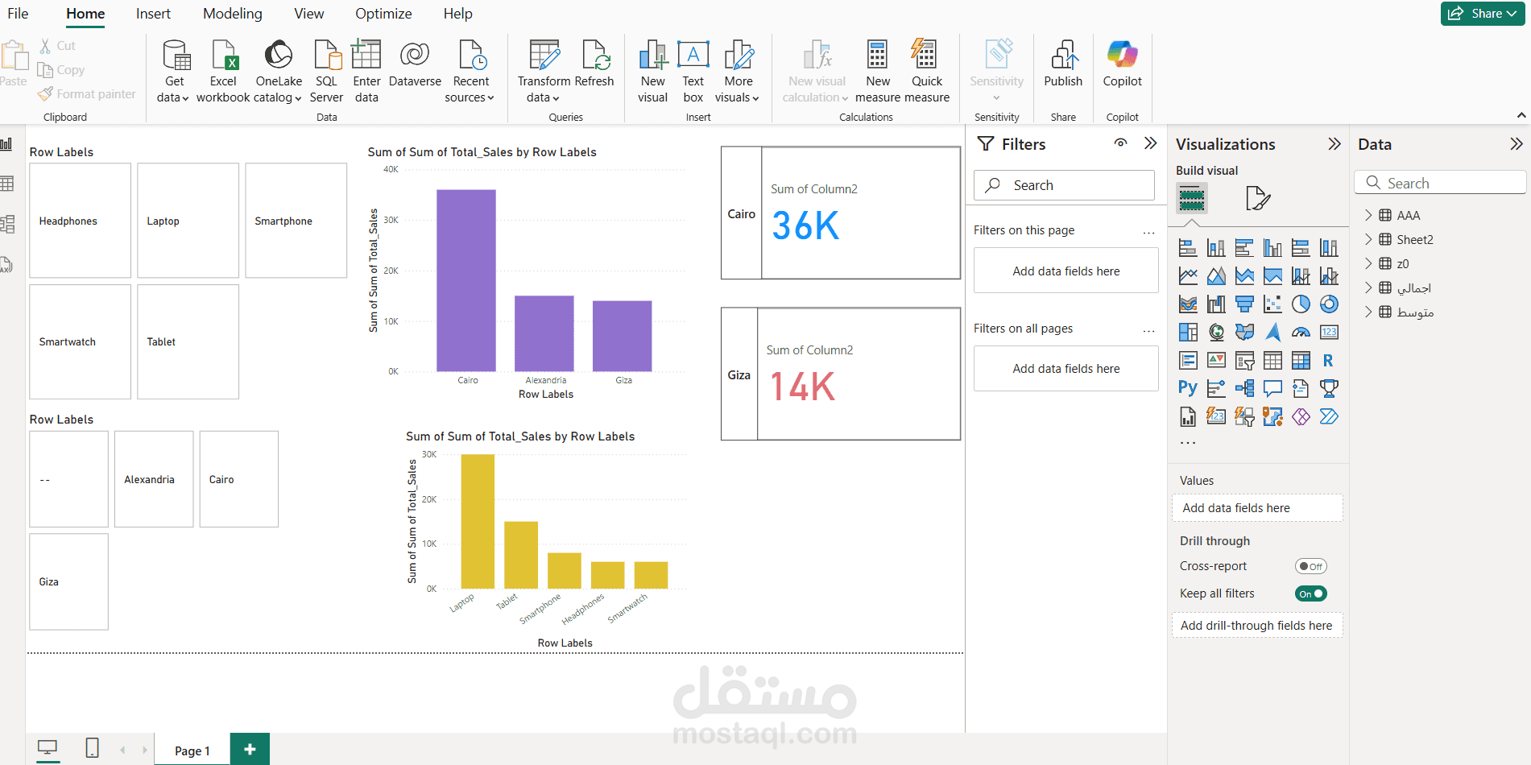Viewport: 1531px width, 765px height.
Task: Choose the gauge visual
Action: click(x=1301, y=333)
